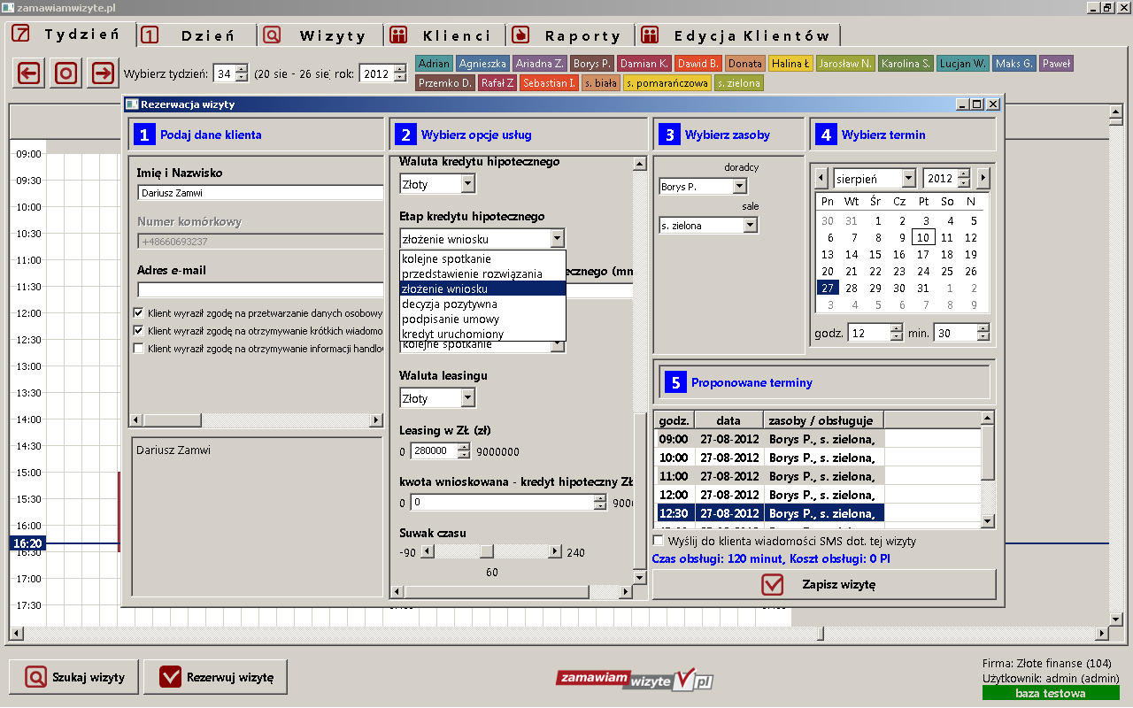
Task: Open the sale s. zielona dropdown
Action: pyautogui.click(x=708, y=225)
